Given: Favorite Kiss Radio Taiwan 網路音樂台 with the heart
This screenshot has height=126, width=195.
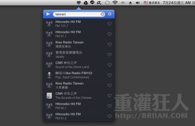Looking at the screenshot, I should [109, 44].
